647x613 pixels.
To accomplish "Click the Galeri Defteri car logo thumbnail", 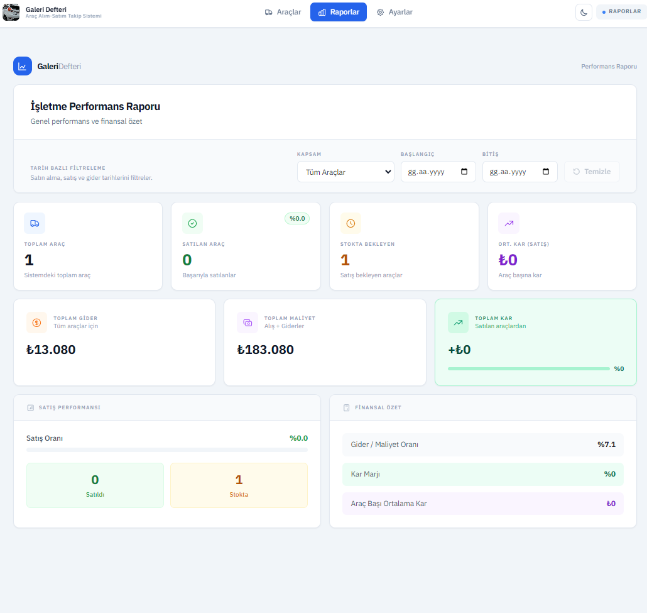I will point(11,12).
